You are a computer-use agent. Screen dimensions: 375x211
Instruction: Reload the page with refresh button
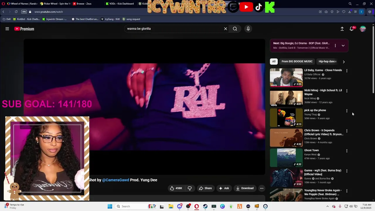tap(16, 12)
